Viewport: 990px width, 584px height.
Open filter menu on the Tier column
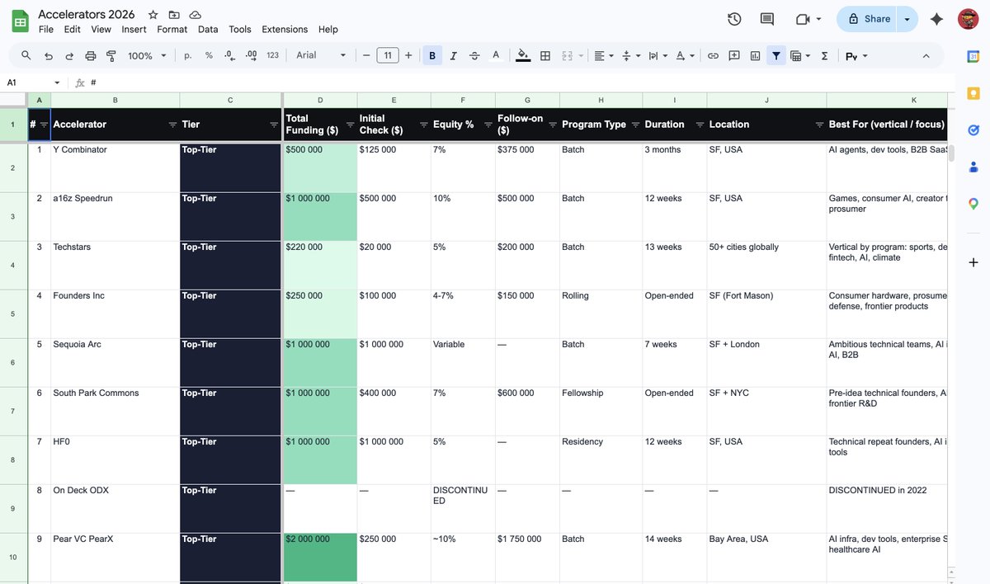click(x=274, y=125)
